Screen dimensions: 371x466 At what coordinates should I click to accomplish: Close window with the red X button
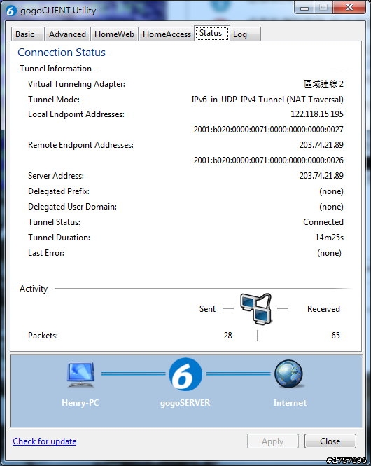pyautogui.click(x=349, y=7)
